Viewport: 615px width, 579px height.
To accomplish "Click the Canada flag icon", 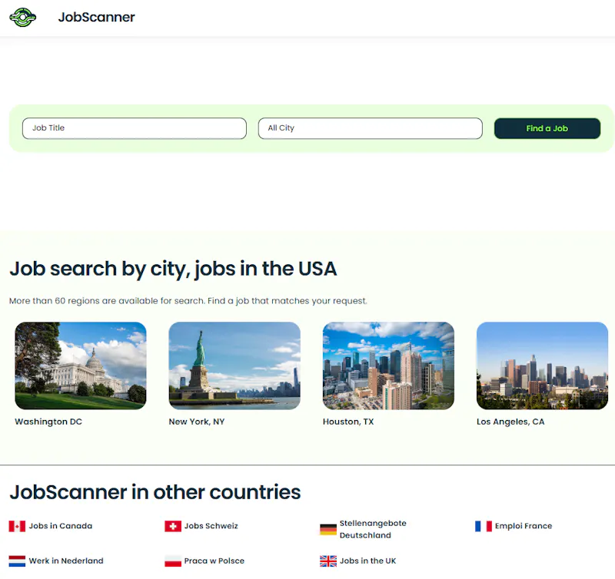I will click(x=17, y=526).
